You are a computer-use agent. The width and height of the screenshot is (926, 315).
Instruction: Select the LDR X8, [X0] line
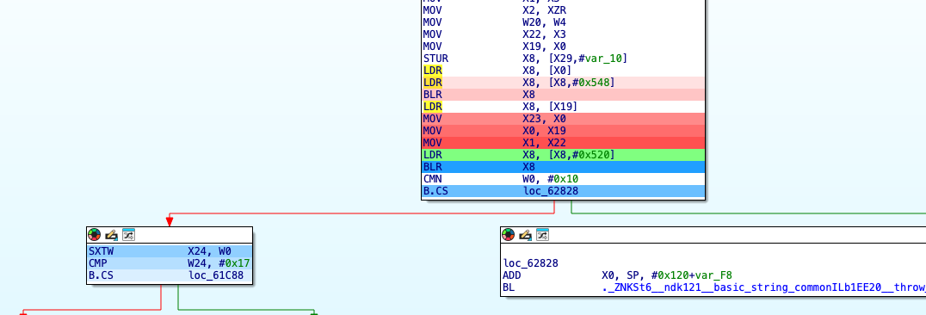coord(563,71)
